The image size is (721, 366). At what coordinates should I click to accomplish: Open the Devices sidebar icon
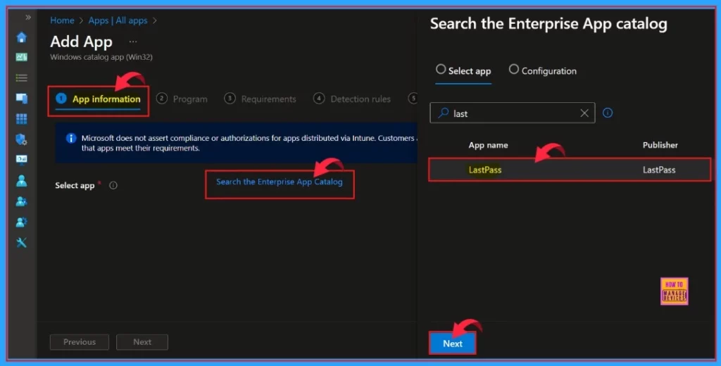point(21,98)
